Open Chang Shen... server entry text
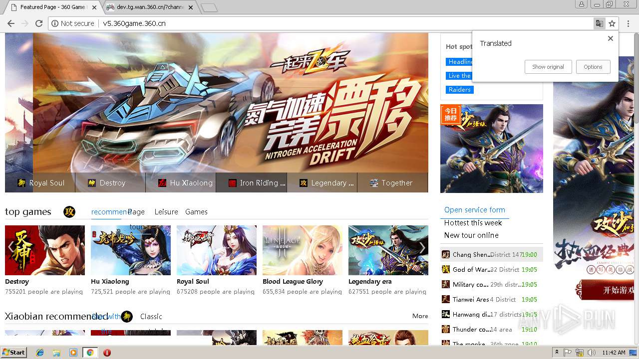The width and height of the screenshot is (639, 359). pyautogui.click(x=471, y=254)
